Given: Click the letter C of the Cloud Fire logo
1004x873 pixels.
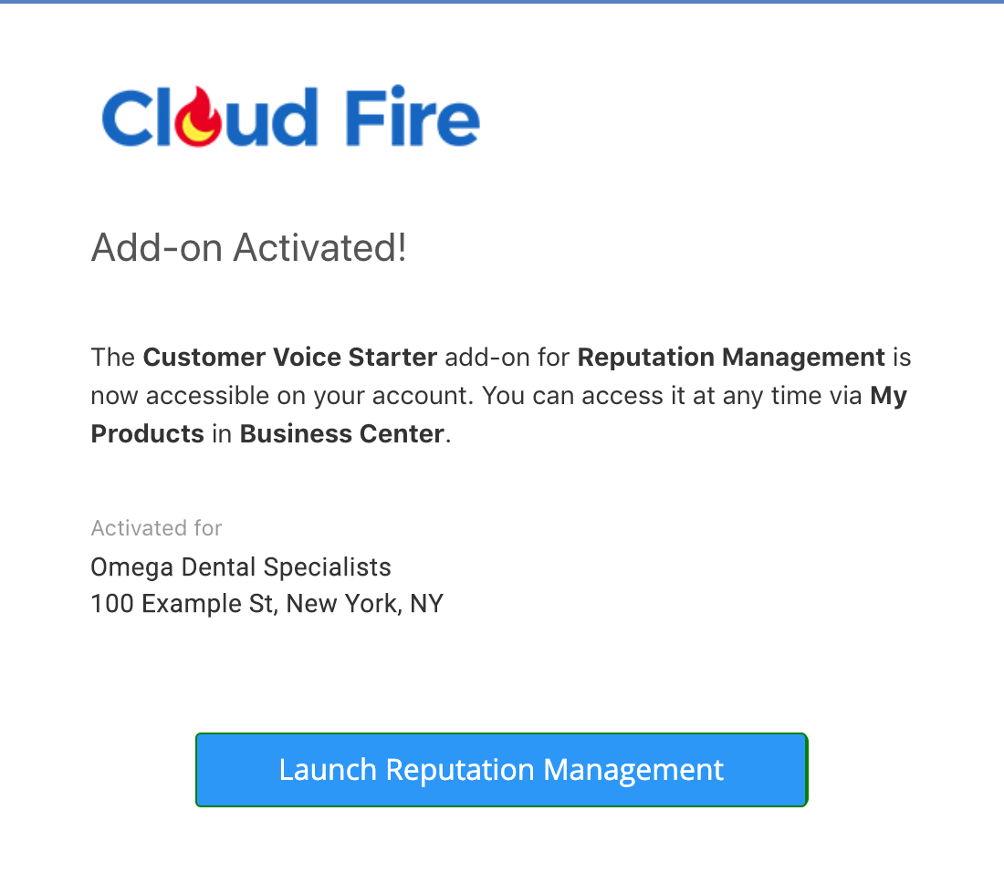Looking at the screenshot, I should click(x=127, y=118).
